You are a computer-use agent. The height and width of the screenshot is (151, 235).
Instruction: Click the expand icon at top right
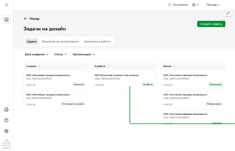[228, 13]
